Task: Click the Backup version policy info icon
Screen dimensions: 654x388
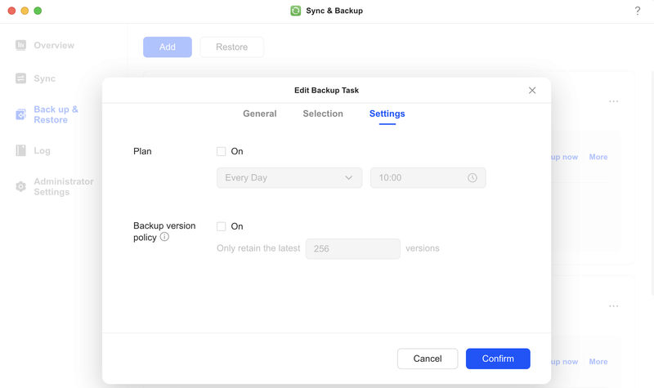Action: pyautogui.click(x=164, y=237)
